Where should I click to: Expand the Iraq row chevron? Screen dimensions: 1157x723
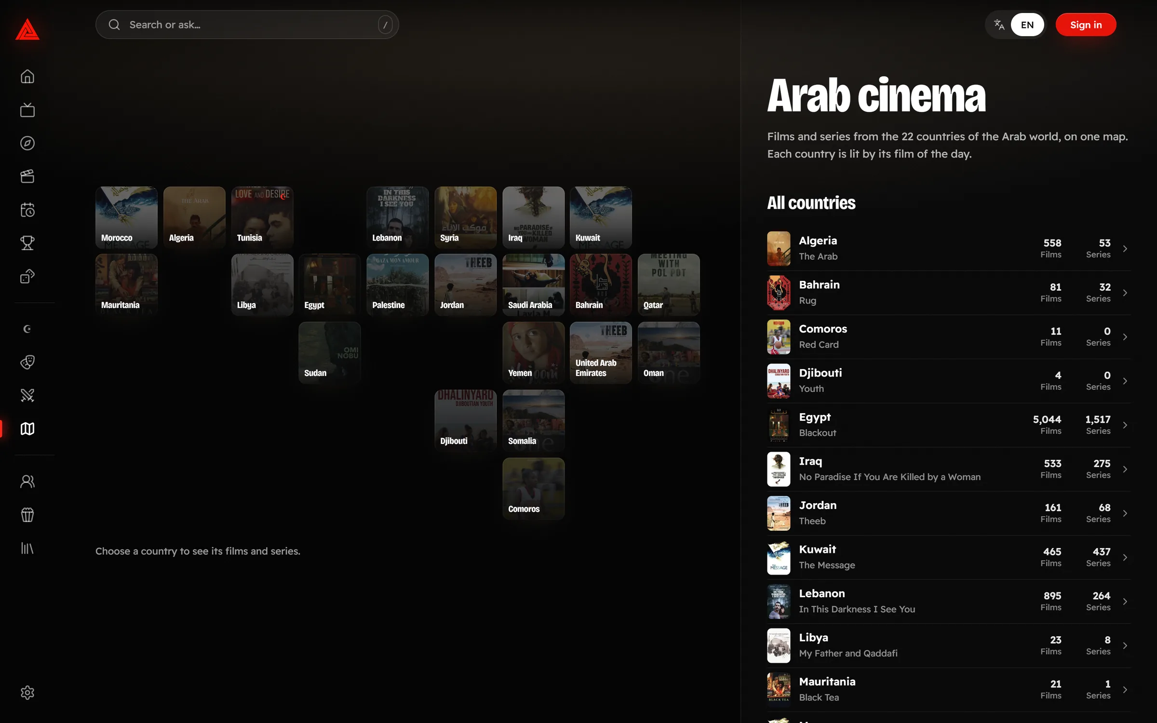tap(1125, 469)
